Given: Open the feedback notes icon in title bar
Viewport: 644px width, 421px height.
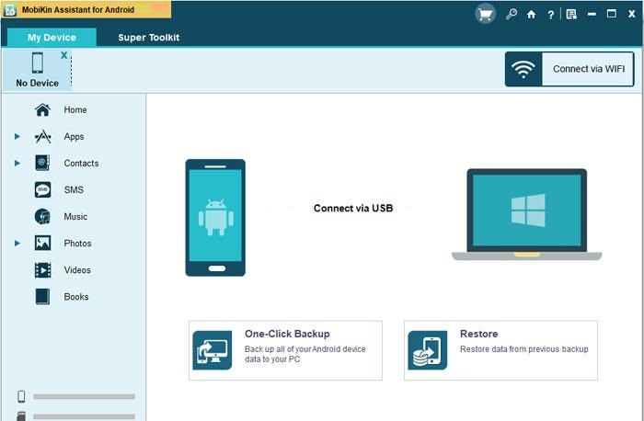Looking at the screenshot, I should point(571,15).
